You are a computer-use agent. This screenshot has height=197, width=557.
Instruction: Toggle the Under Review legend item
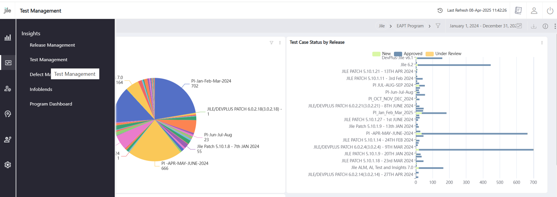(x=443, y=54)
